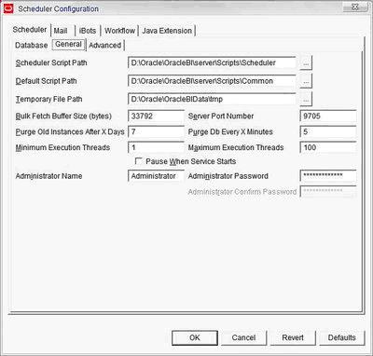373x356 pixels.
Task: Click the Bulk Fetch Buffer Size (bytes) label
Action: click(63, 116)
